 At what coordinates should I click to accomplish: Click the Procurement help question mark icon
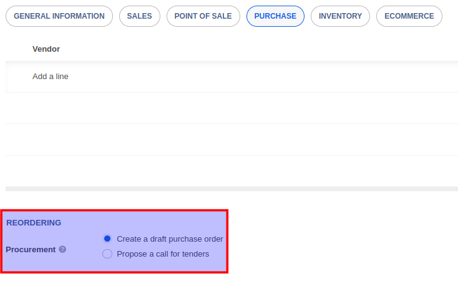[x=62, y=250]
